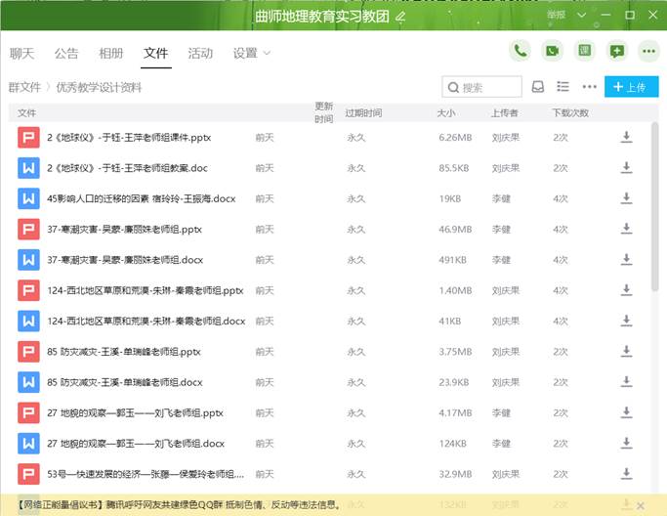Image resolution: width=667 pixels, height=516 pixels.
Task: Open the file inbox tray icon
Action: [x=537, y=87]
